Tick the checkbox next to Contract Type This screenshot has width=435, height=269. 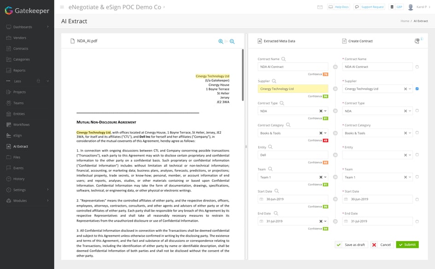click(x=417, y=110)
